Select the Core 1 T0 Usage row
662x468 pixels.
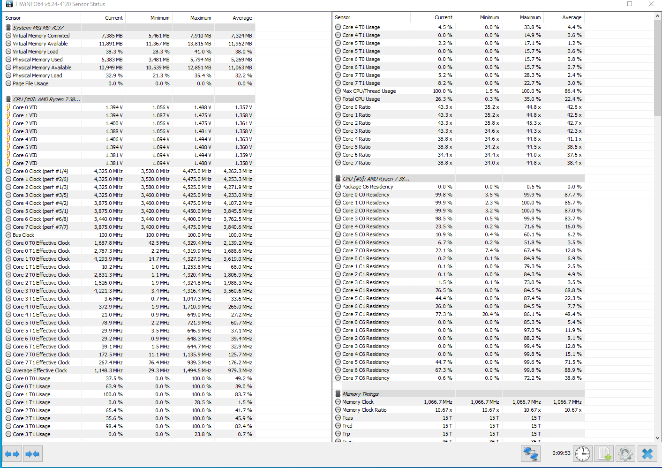point(129,394)
